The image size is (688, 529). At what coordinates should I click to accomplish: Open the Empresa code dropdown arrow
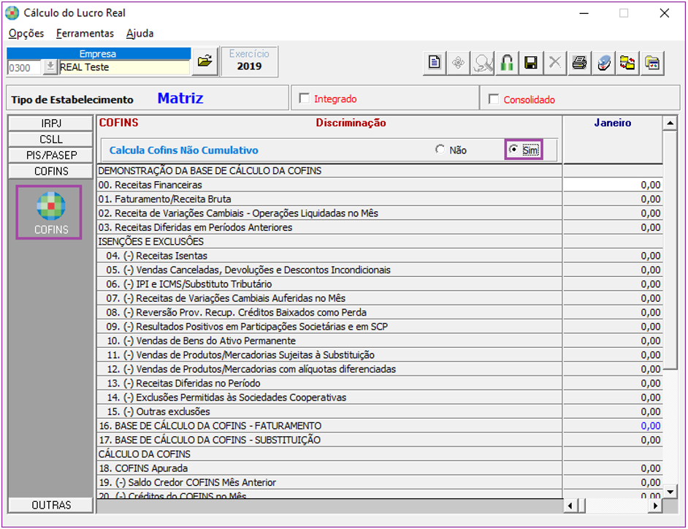coord(50,67)
